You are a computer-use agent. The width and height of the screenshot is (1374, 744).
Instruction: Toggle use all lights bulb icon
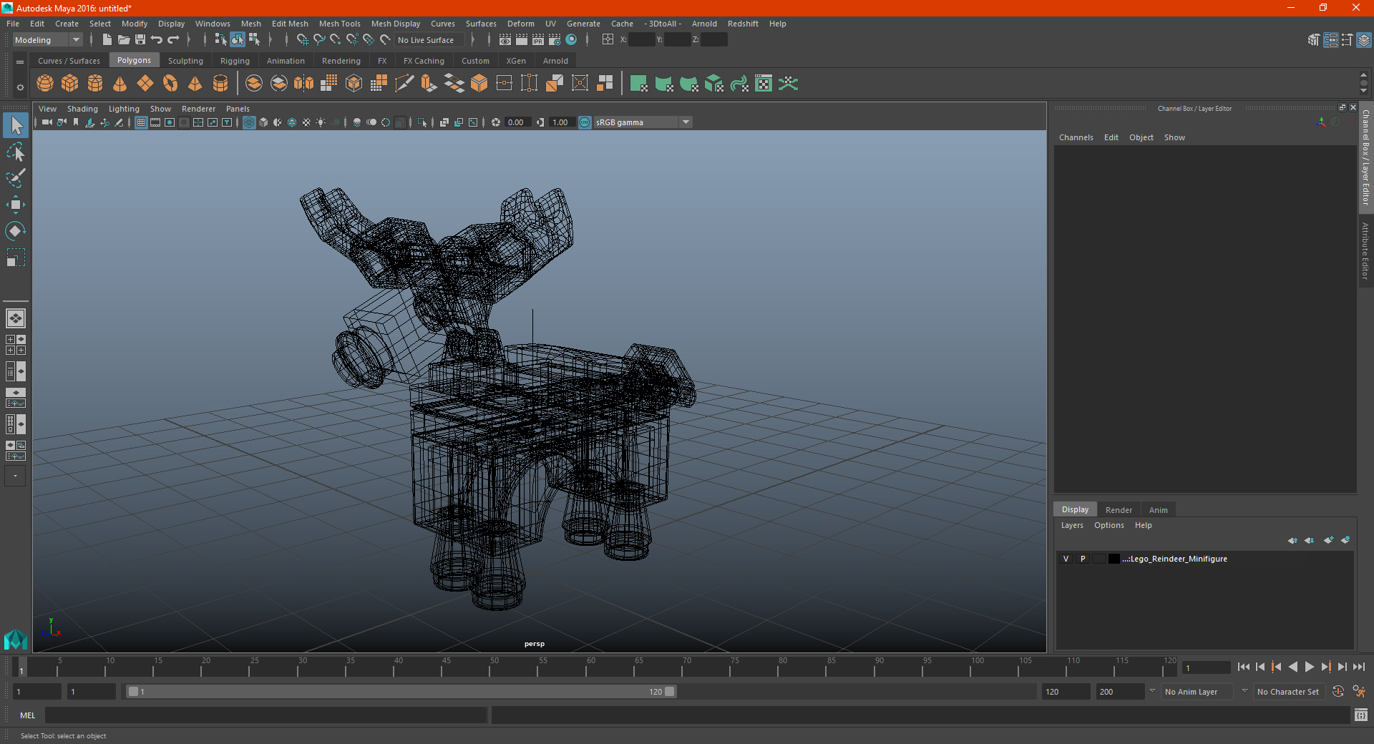(x=321, y=122)
